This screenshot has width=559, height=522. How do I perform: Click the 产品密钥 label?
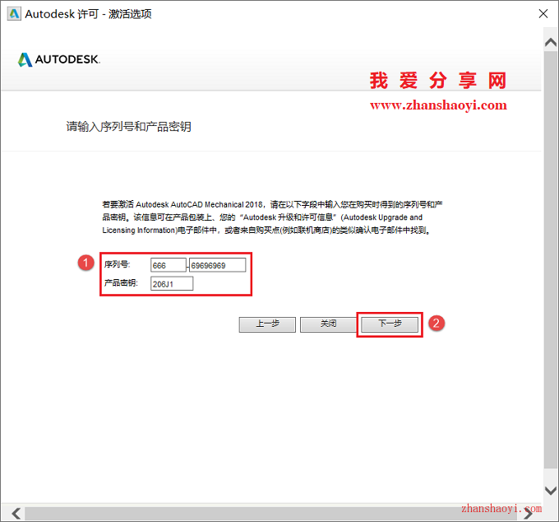click(121, 283)
